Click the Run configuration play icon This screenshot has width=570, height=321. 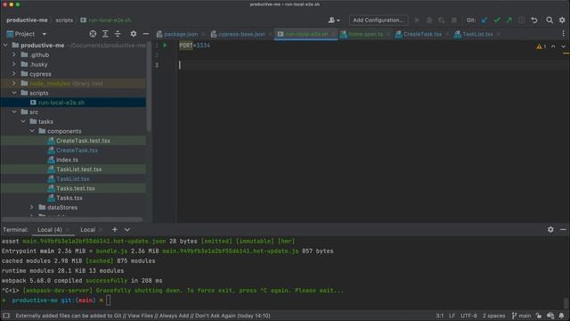click(x=417, y=20)
